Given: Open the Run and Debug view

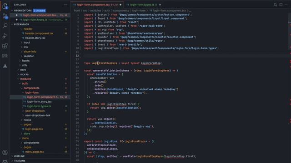Looking at the screenshot, I should point(5,36).
